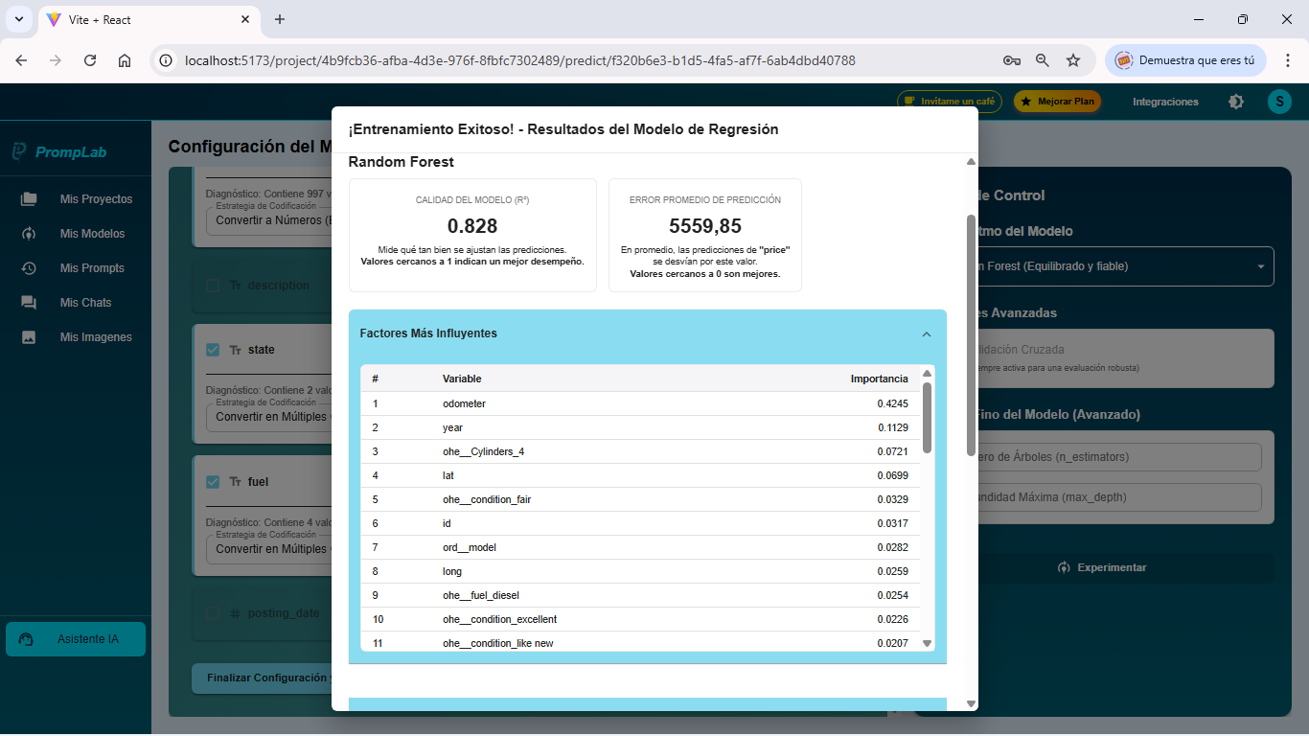This screenshot has height=736, width=1309.
Task: Click the Mis Chats bubble icon
Action: click(29, 303)
